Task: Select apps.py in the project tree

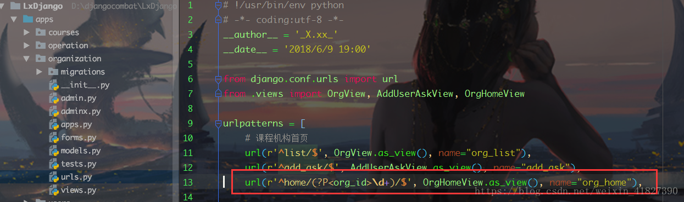Action: (76, 124)
